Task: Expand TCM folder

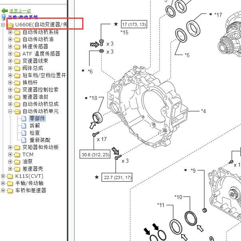Action: click(x=10, y=154)
